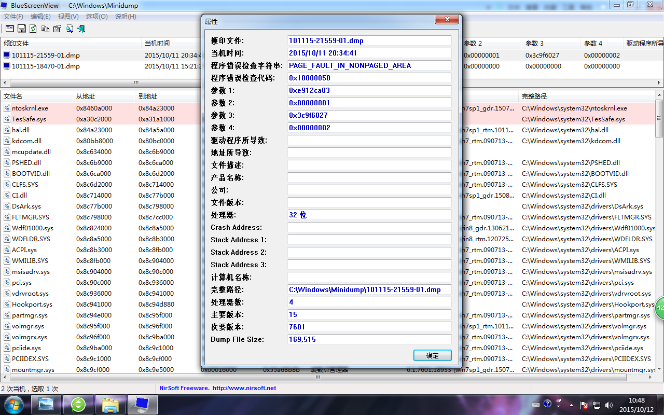Click the 倾印文件 value field 101115-21559-01.dmp
The height and width of the screenshot is (415, 664).
[x=369, y=40]
